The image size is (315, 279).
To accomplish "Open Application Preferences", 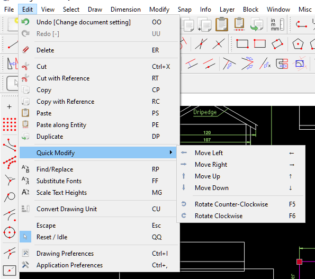I will click(99, 265).
